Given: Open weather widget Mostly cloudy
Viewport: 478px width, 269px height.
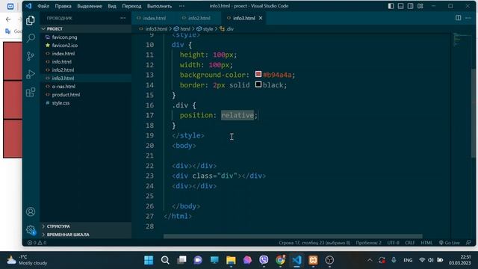Looking at the screenshot, I should pos(28,260).
